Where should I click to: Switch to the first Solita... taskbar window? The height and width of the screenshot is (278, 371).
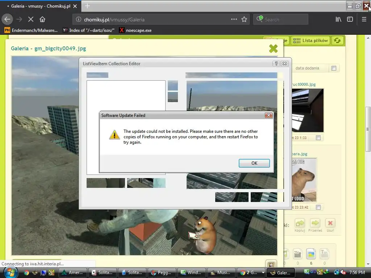(103, 273)
